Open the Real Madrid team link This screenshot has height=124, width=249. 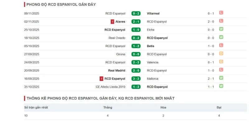point(116,70)
